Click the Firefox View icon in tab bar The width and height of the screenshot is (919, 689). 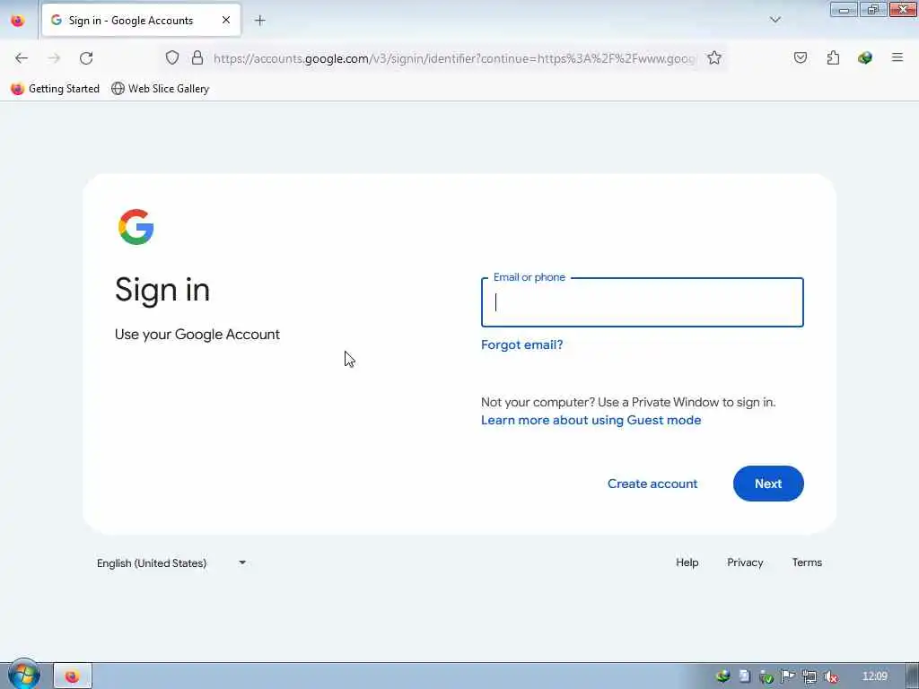[x=18, y=21]
